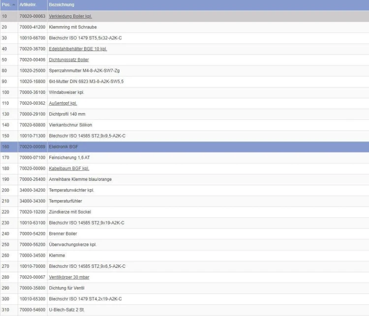Image resolution: width=369 pixels, height=316 pixels.
Task: Select the Blechschr ISO 1479 ST5,5x32-A2K-C row
Action: coord(184,38)
